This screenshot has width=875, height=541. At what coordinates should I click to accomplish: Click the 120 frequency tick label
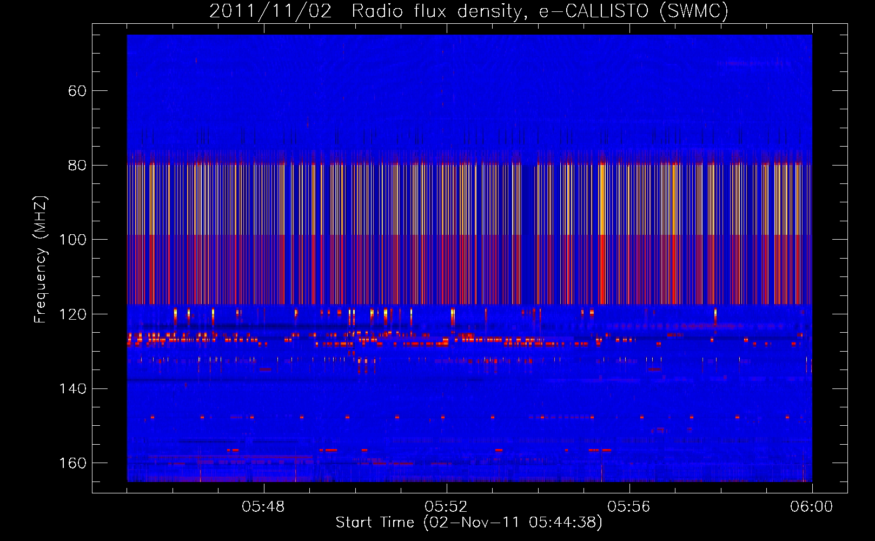(x=72, y=315)
